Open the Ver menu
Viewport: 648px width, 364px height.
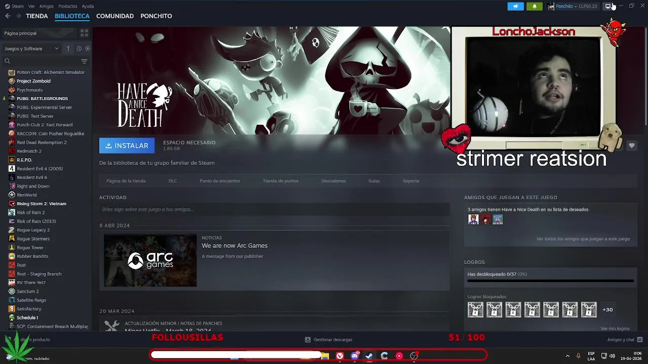pos(31,6)
